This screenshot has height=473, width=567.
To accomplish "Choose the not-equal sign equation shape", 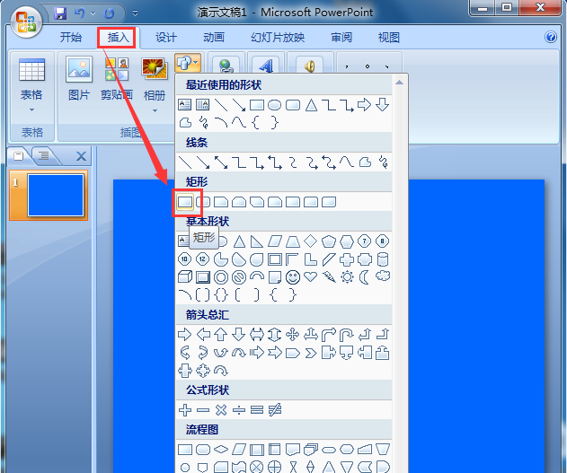I will [x=275, y=410].
